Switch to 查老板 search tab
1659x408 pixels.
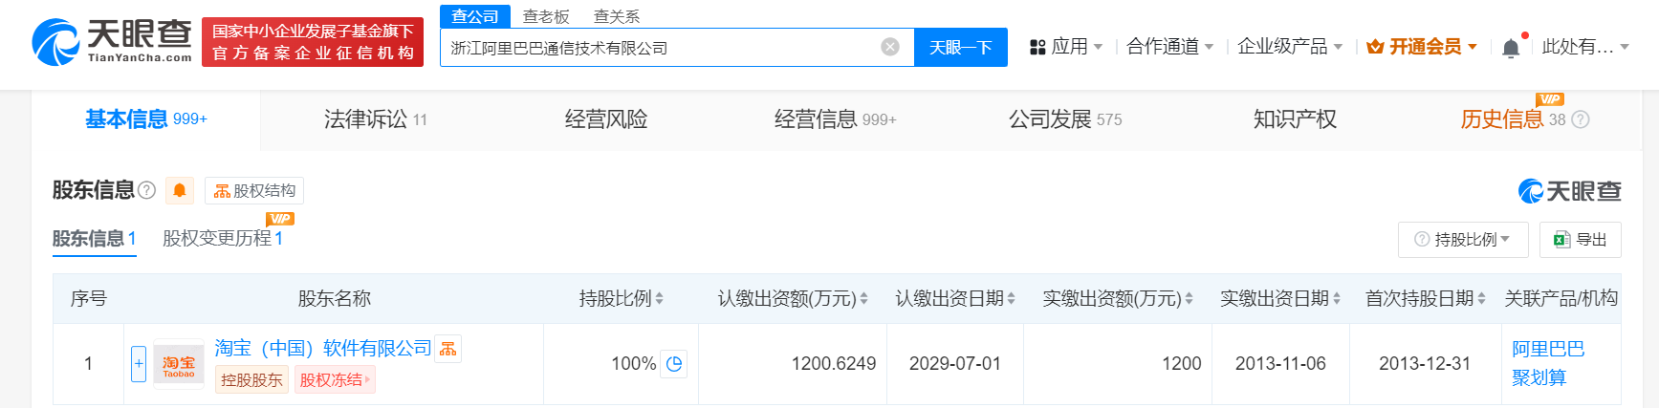click(x=546, y=16)
